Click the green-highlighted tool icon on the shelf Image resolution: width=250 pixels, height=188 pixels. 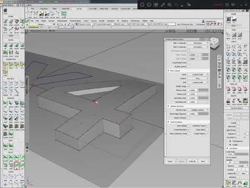64,14
